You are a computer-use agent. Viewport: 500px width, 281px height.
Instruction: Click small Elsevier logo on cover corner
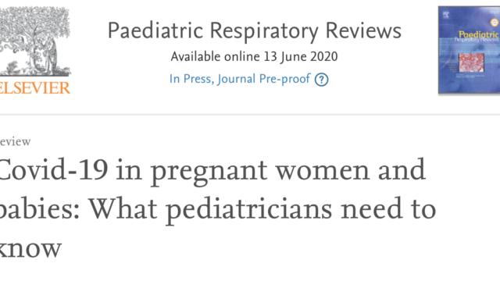[x=446, y=14]
